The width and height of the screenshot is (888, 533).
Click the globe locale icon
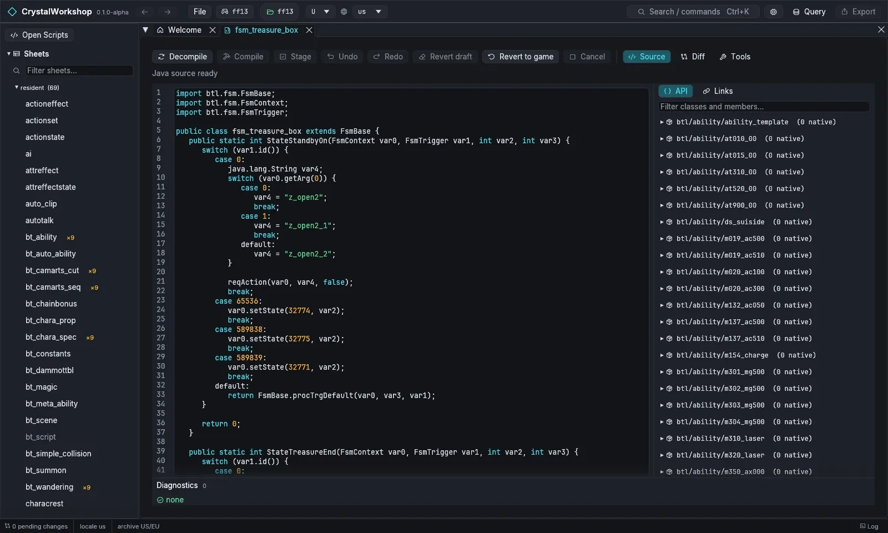pos(344,12)
